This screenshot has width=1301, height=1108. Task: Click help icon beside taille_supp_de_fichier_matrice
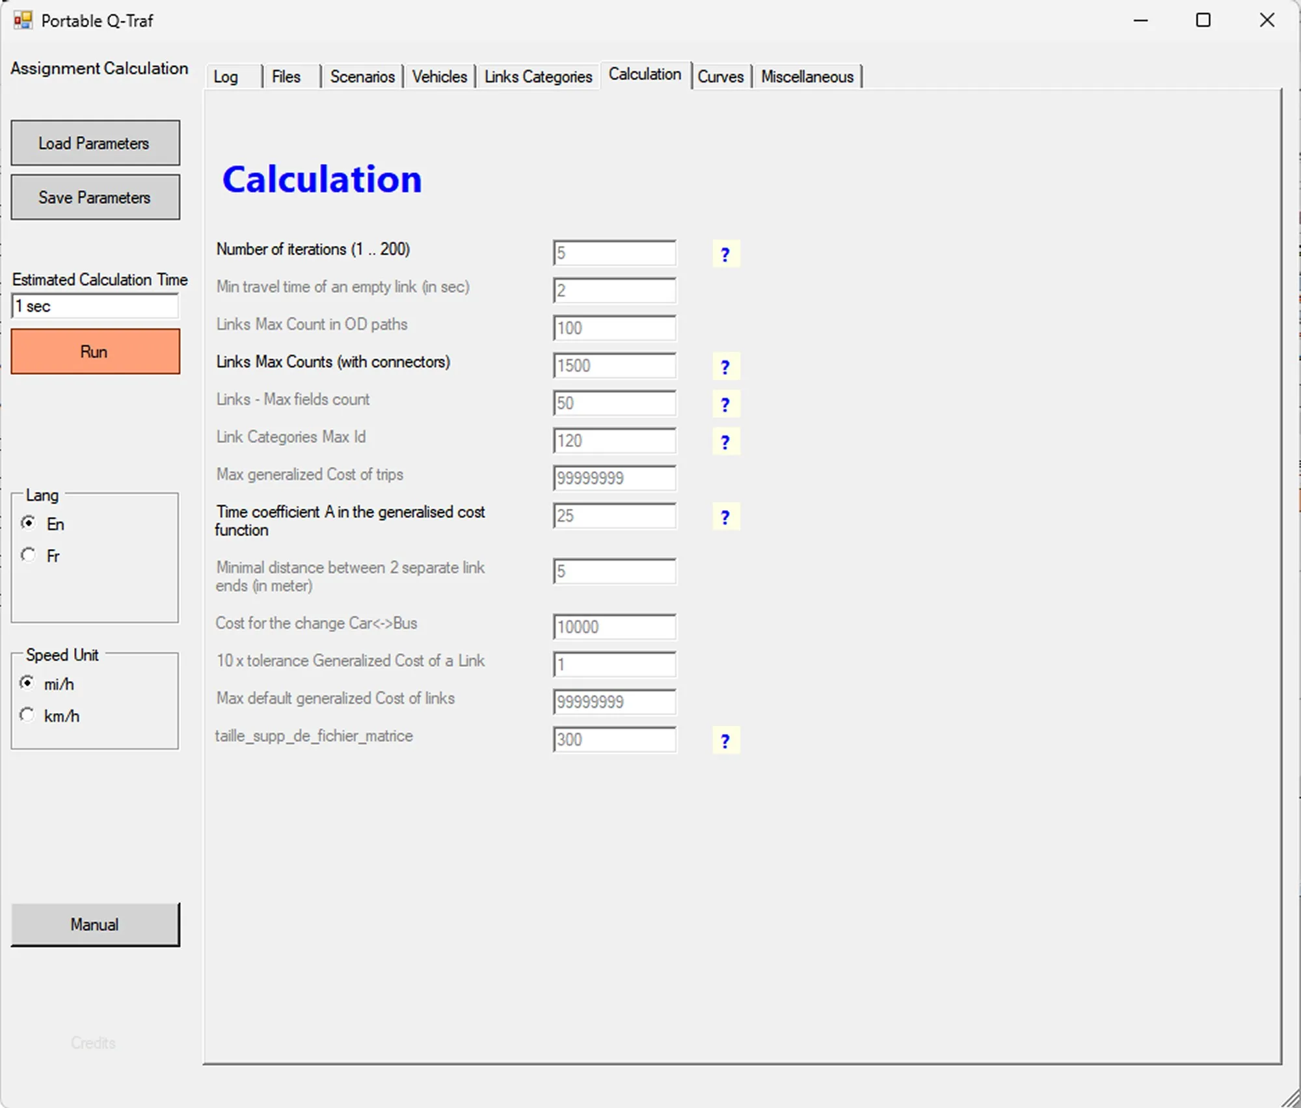coord(725,740)
